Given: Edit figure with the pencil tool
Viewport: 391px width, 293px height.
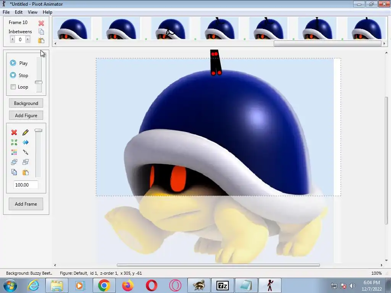Looking at the screenshot, I should point(26,132).
